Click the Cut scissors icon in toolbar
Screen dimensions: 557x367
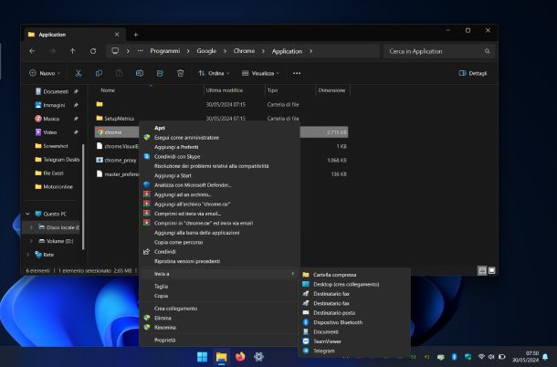pos(79,73)
